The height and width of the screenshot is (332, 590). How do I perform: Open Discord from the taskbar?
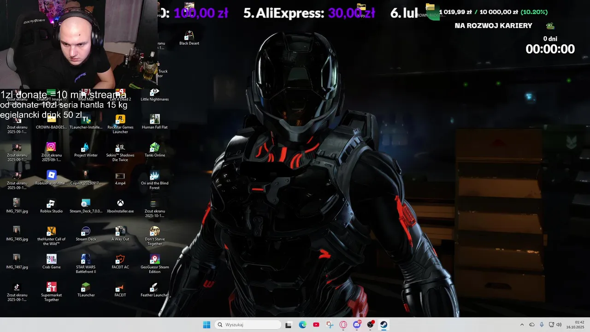(357, 325)
